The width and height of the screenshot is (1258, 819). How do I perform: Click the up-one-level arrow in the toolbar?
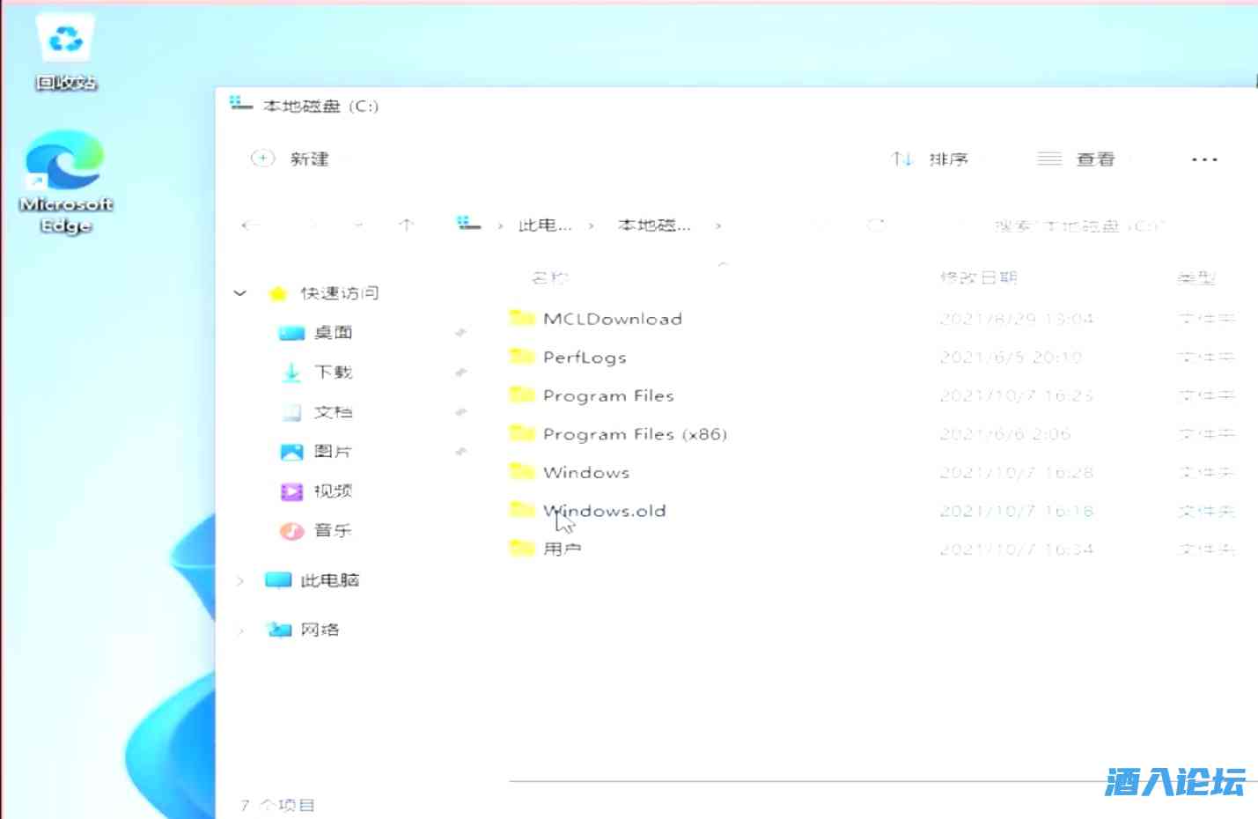tap(406, 225)
